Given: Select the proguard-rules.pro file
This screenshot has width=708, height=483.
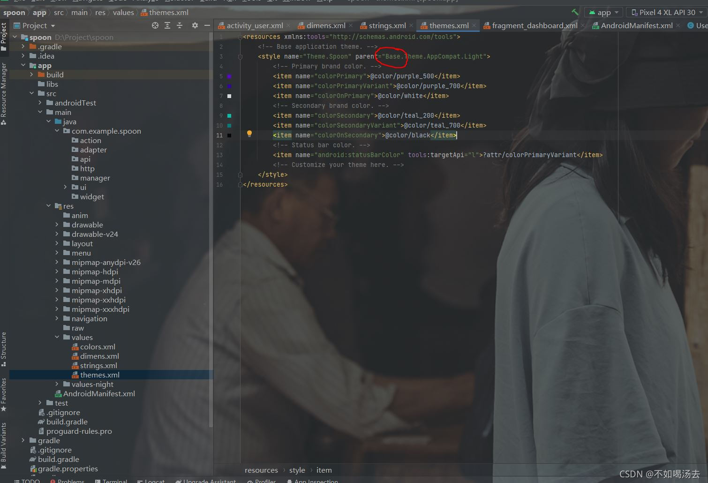Looking at the screenshot, I should coord(75,431).
